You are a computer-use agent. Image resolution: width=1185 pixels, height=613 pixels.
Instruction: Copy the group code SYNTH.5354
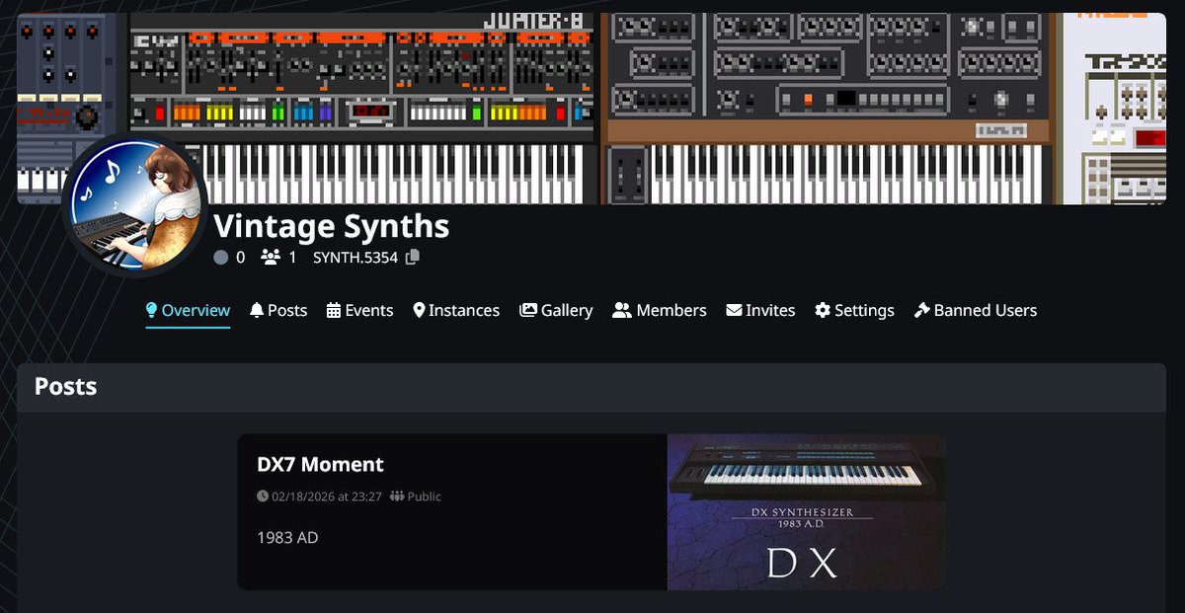pyautogui.click(x=412, y=258)
